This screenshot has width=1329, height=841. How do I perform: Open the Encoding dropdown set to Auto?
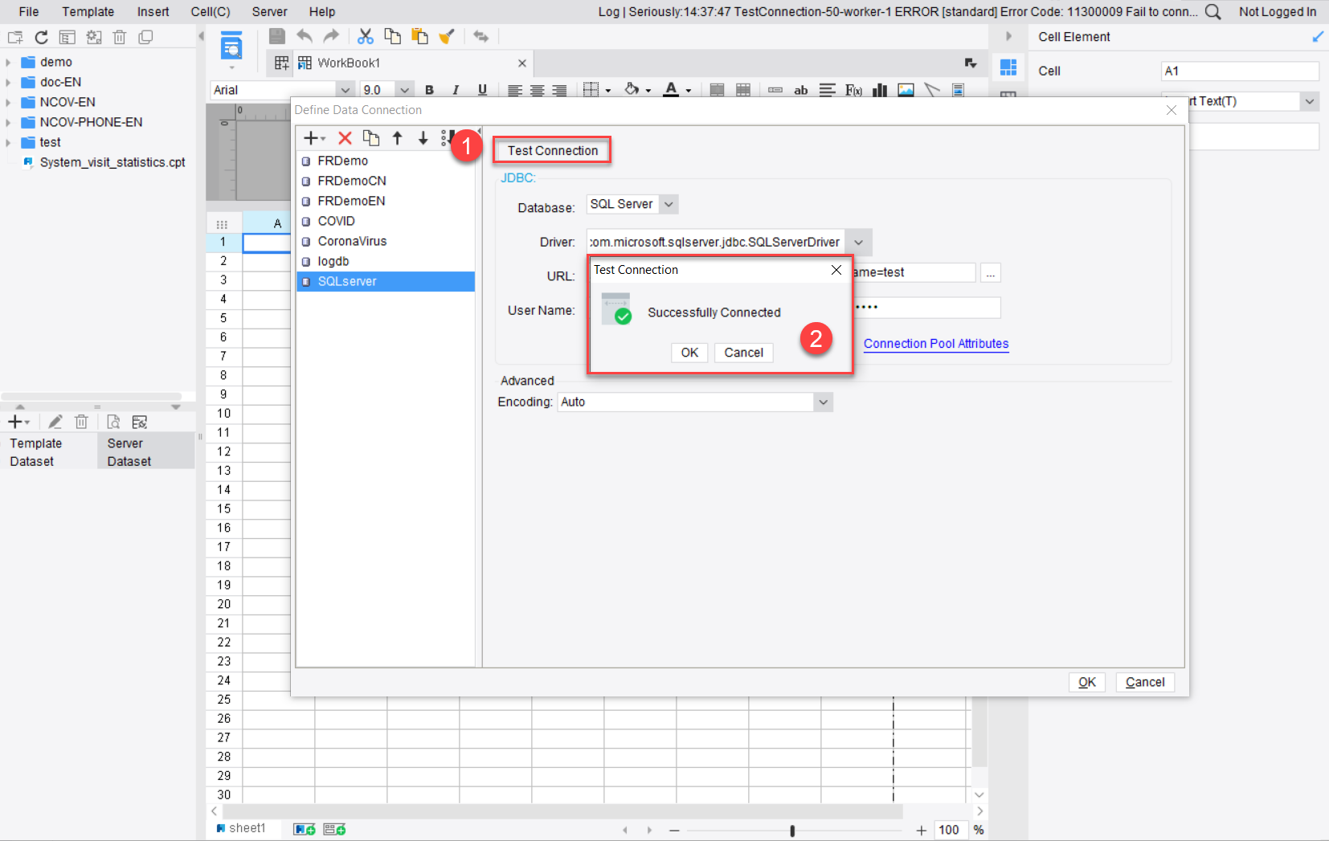(x=822, y=402)
